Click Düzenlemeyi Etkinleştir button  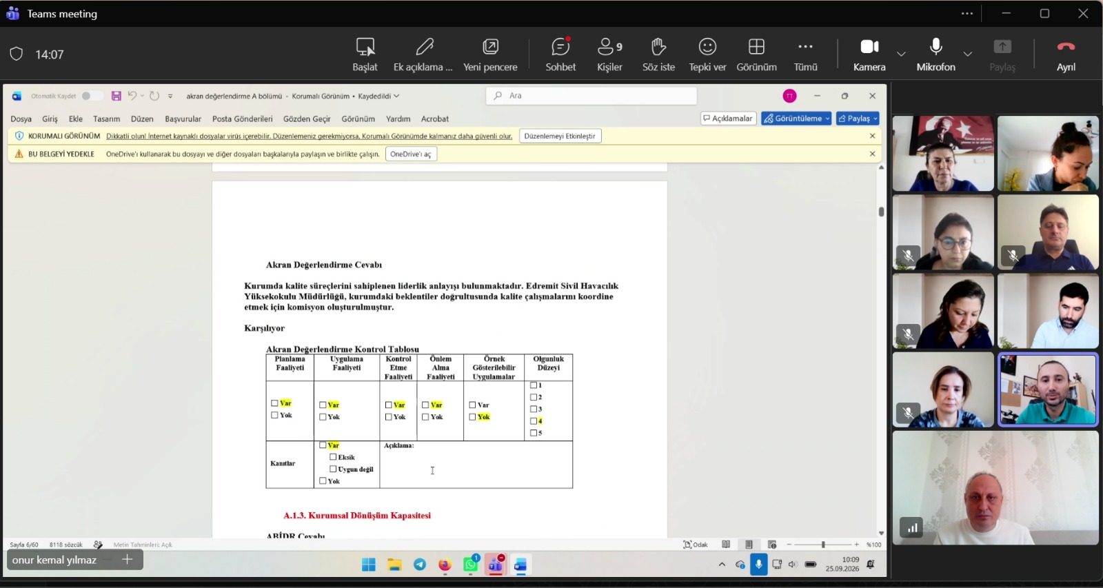pyautogui.click(x=560, y=136)
